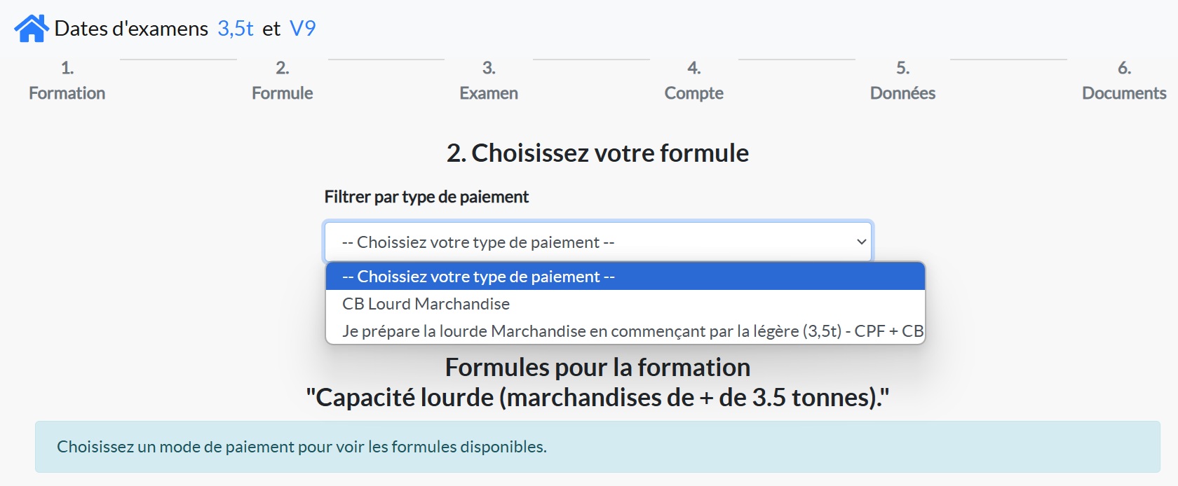1178x486 pixels.
Task: Click the 'Filtrer par type de paiement' label
Action: pos(426,197)
